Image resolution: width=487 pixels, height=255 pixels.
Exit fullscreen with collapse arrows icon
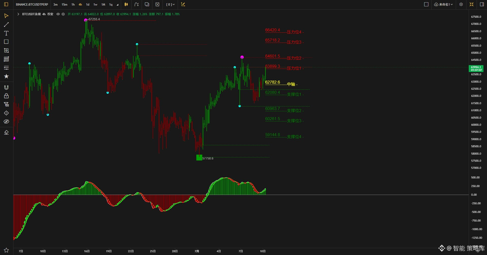point(472,4)
